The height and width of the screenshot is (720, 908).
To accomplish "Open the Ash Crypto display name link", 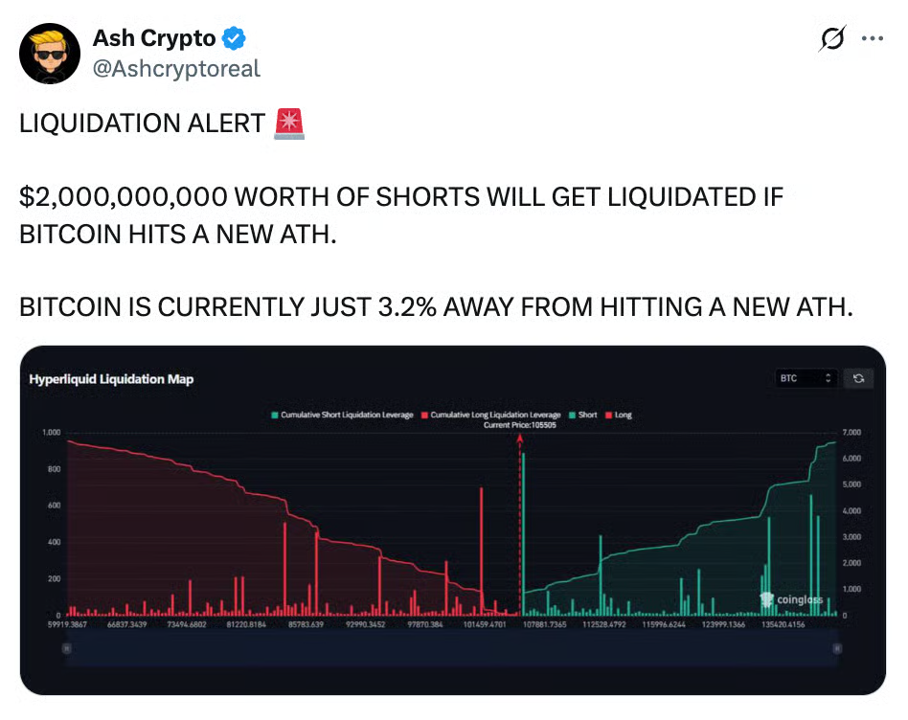I will [155, 39].
